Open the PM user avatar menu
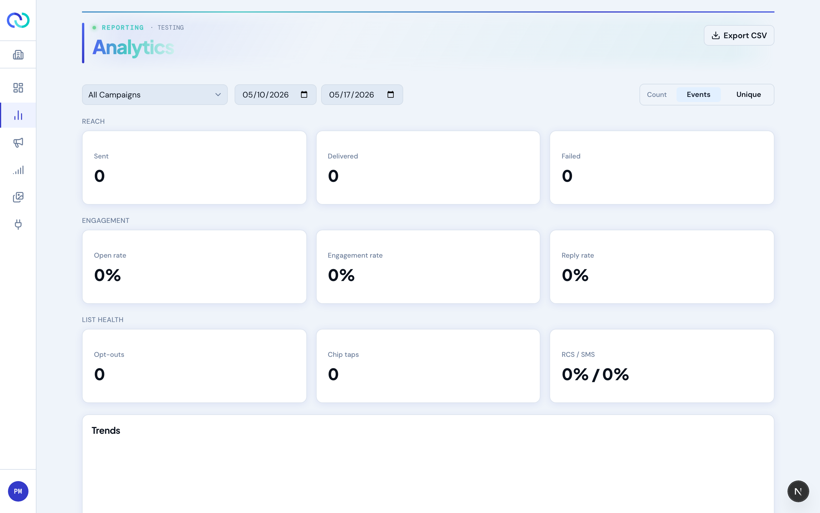This screenshot has width=820, height=513. point(18,491)
